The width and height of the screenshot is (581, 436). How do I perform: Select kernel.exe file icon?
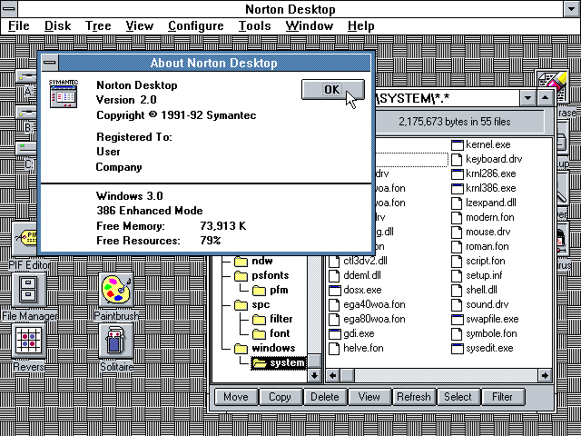click(x=458, y=144)
